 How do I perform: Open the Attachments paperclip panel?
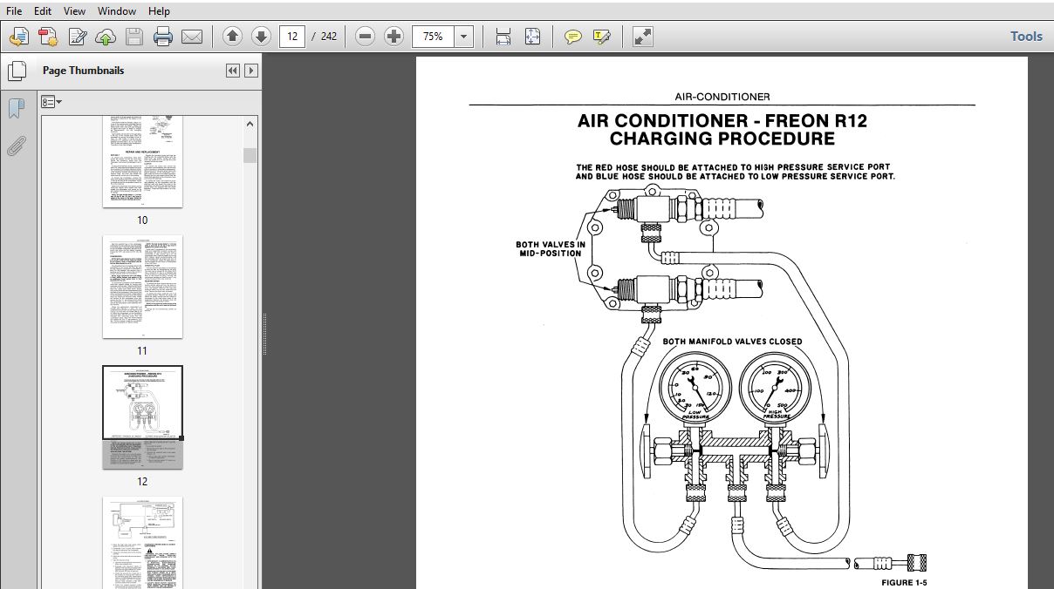[16, 146]
